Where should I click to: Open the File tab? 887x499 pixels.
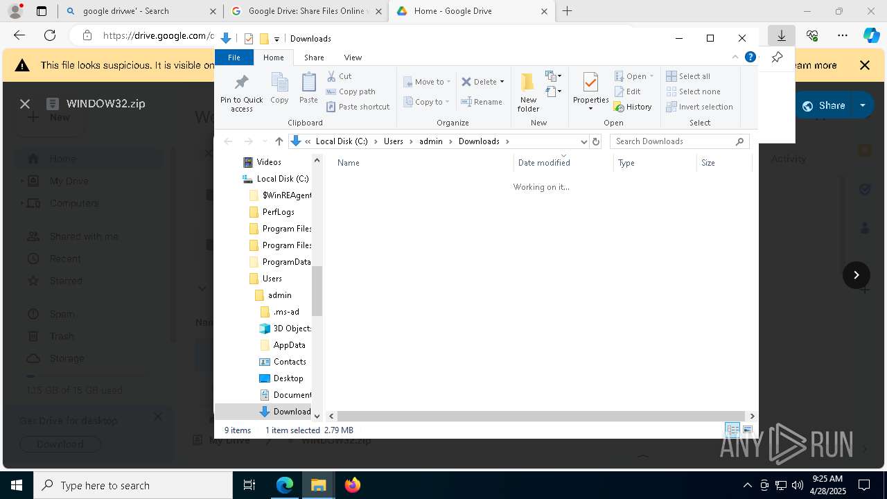[234, 58]
